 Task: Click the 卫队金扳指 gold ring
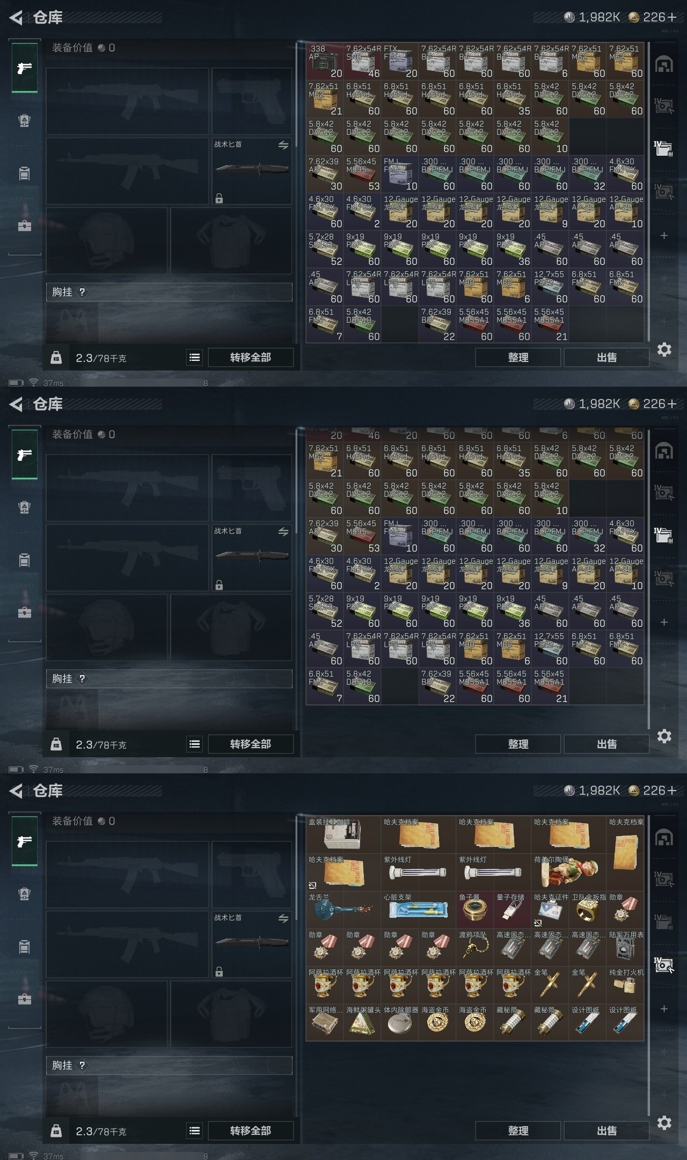point(588,910)
